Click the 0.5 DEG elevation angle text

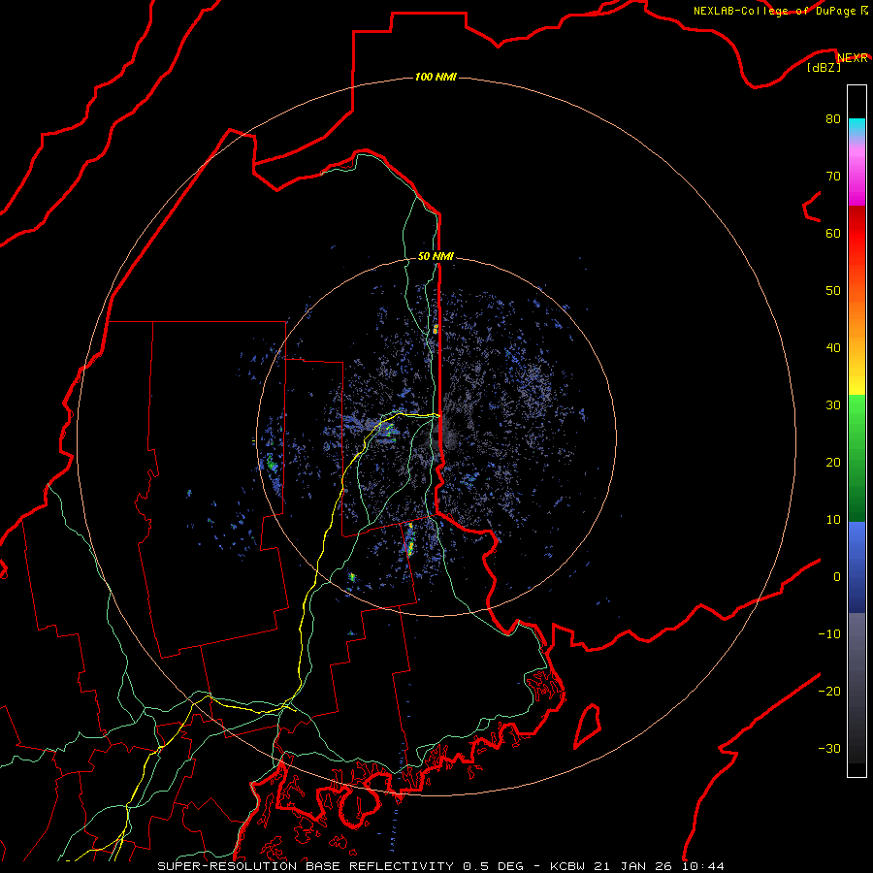(494, 866)
